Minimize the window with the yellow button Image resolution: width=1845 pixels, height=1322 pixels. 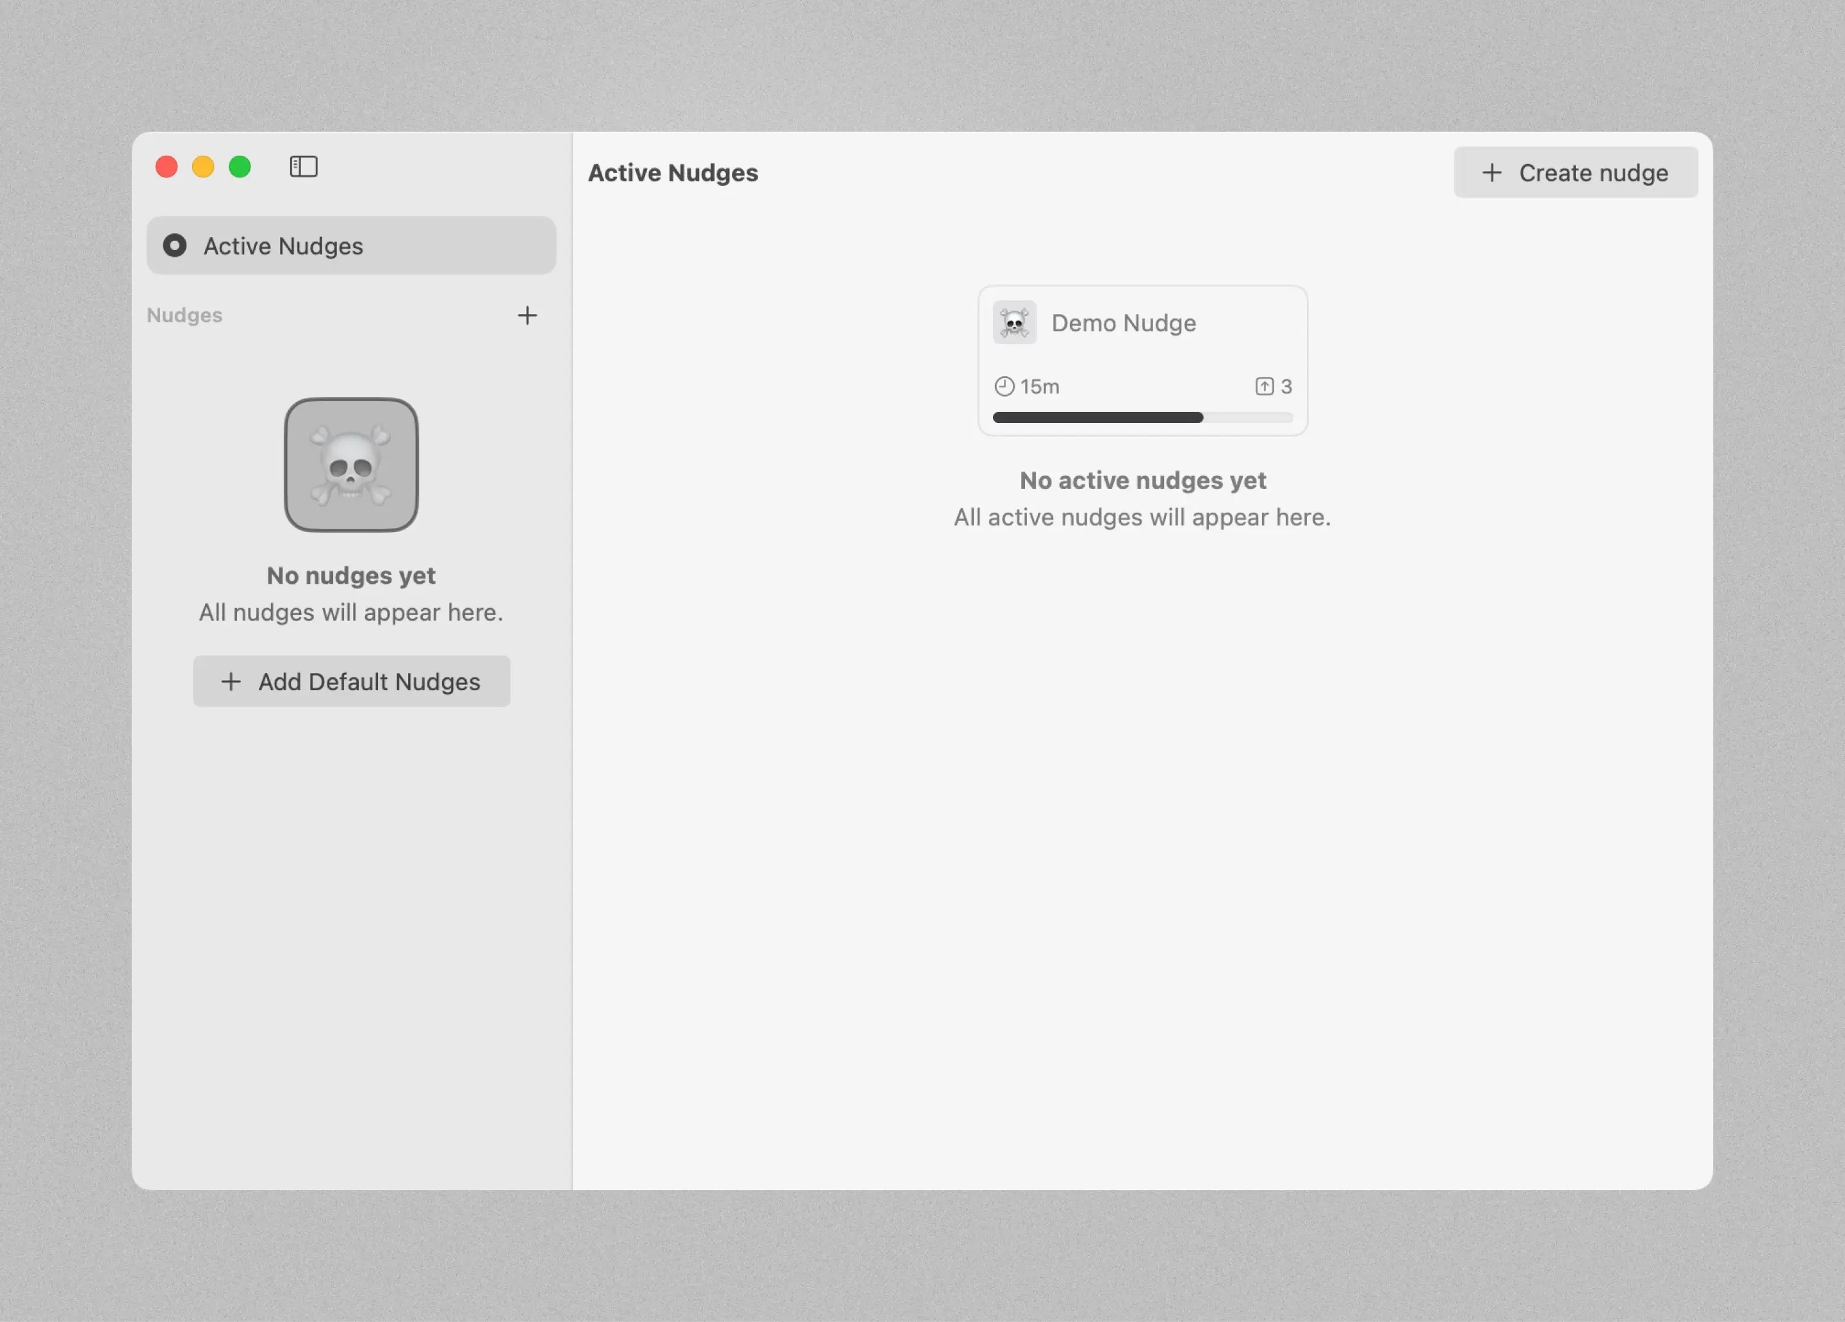pyautogui.click(x=203, y=167)
